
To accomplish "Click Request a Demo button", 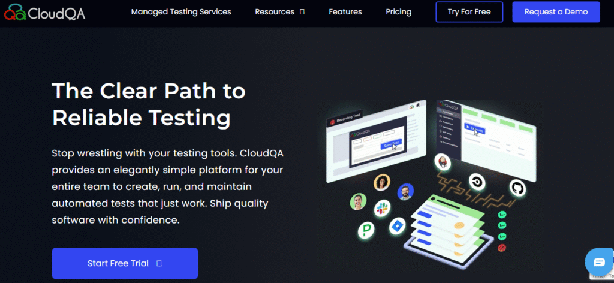I will [x=556, y=12].
